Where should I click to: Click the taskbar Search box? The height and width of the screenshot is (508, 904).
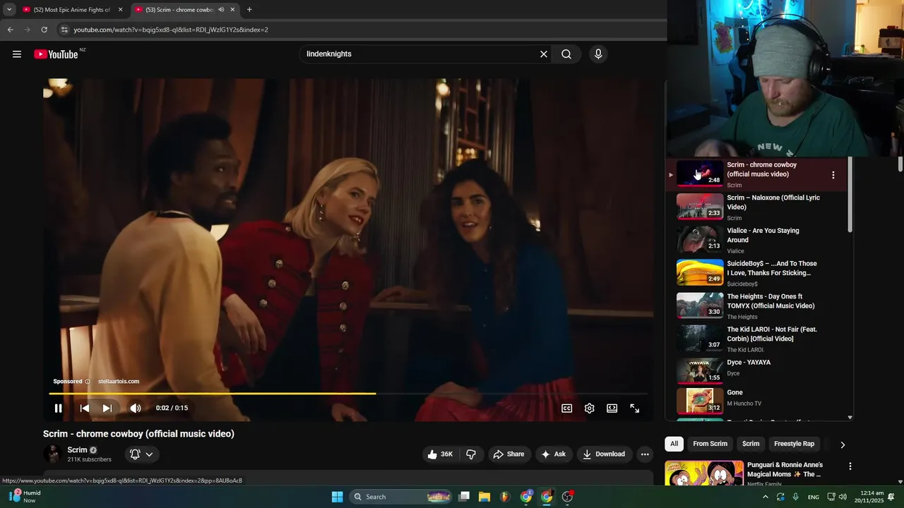[x=401, y=497]
